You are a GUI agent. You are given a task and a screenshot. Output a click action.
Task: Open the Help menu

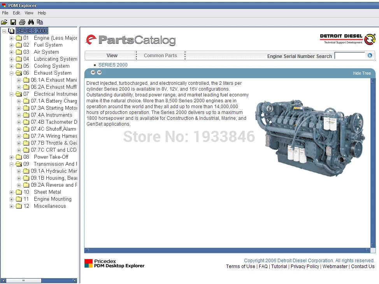point(42,13)
